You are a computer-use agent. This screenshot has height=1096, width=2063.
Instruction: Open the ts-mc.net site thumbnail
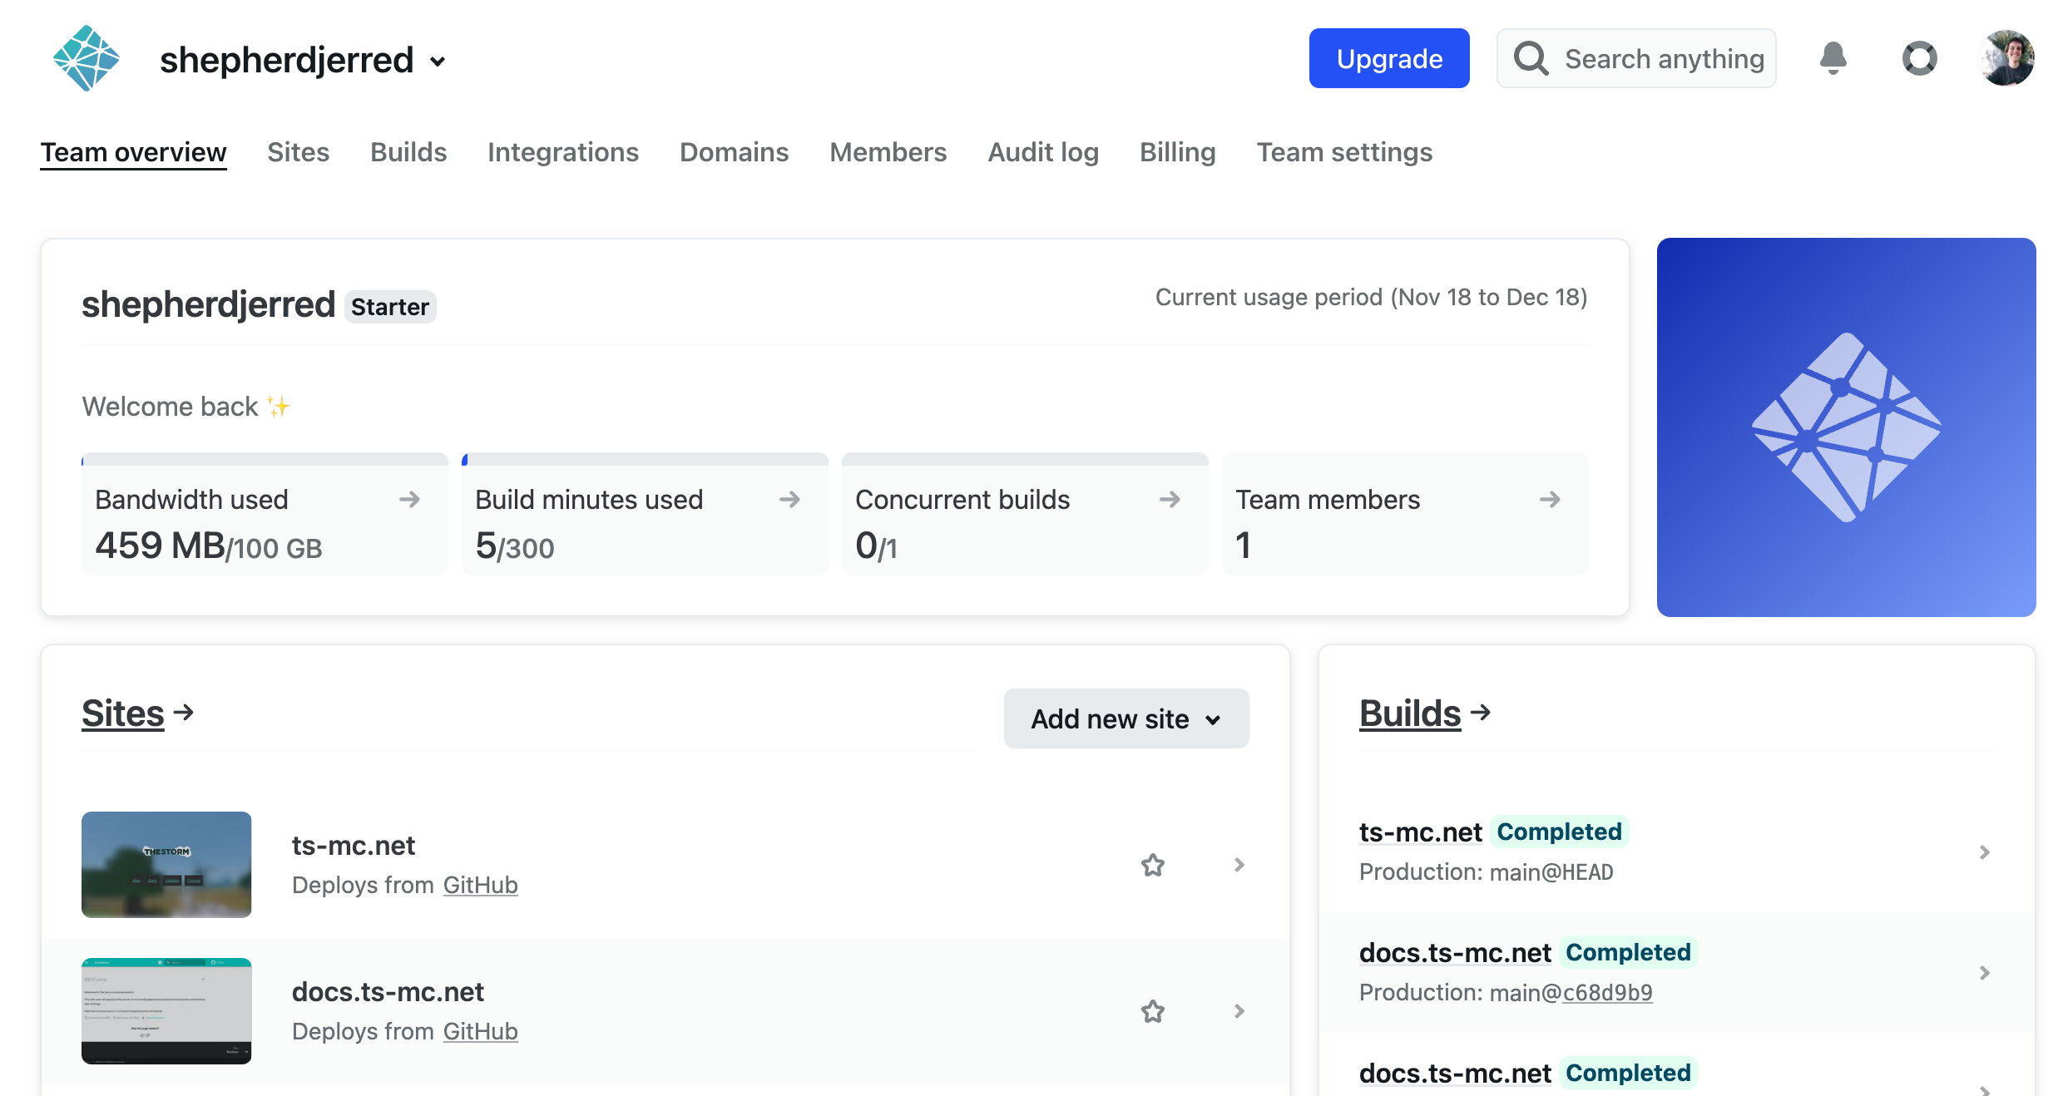coord(166,865)
